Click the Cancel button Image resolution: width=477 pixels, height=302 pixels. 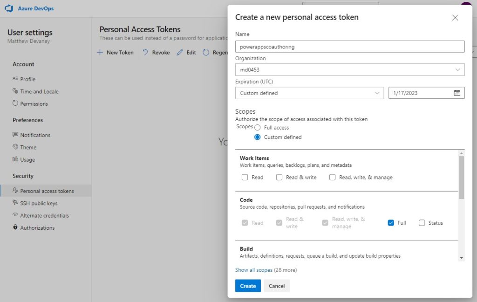click(277, 286)
